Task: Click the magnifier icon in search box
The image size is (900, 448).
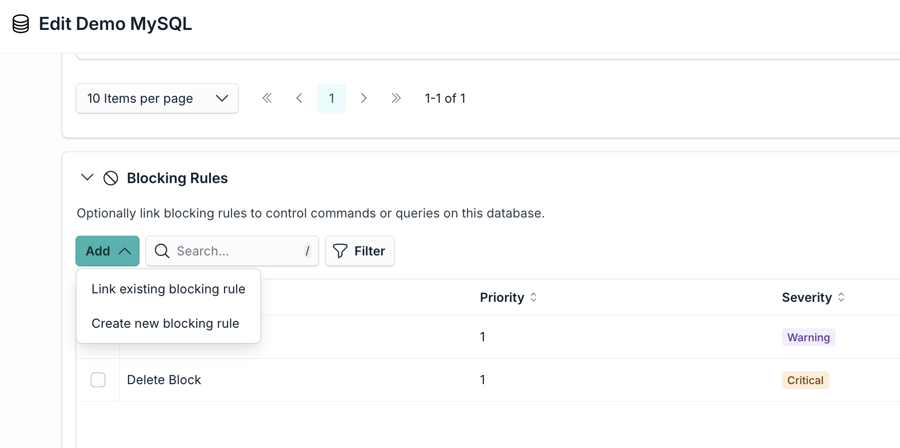Action: [162, 251]
